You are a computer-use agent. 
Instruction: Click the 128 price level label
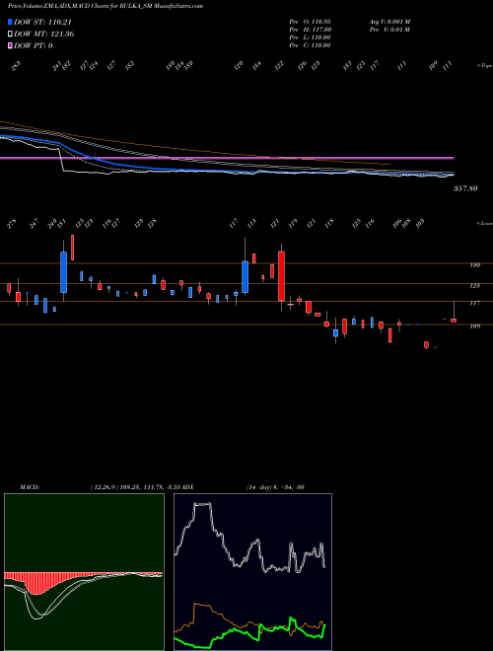(474, 286)
